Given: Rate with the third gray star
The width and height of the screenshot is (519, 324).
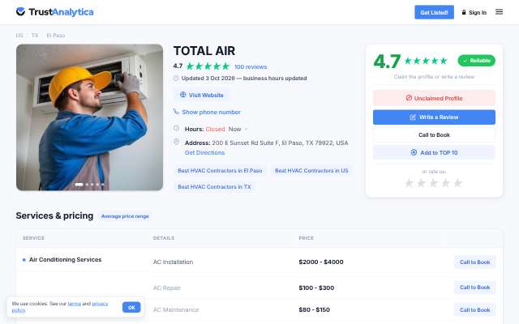Looking at the screenshot, I should pos(434,183).
